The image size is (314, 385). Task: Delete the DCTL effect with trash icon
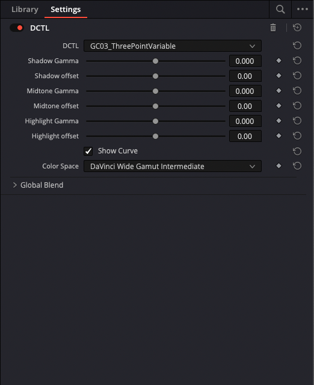coord(273,28)
